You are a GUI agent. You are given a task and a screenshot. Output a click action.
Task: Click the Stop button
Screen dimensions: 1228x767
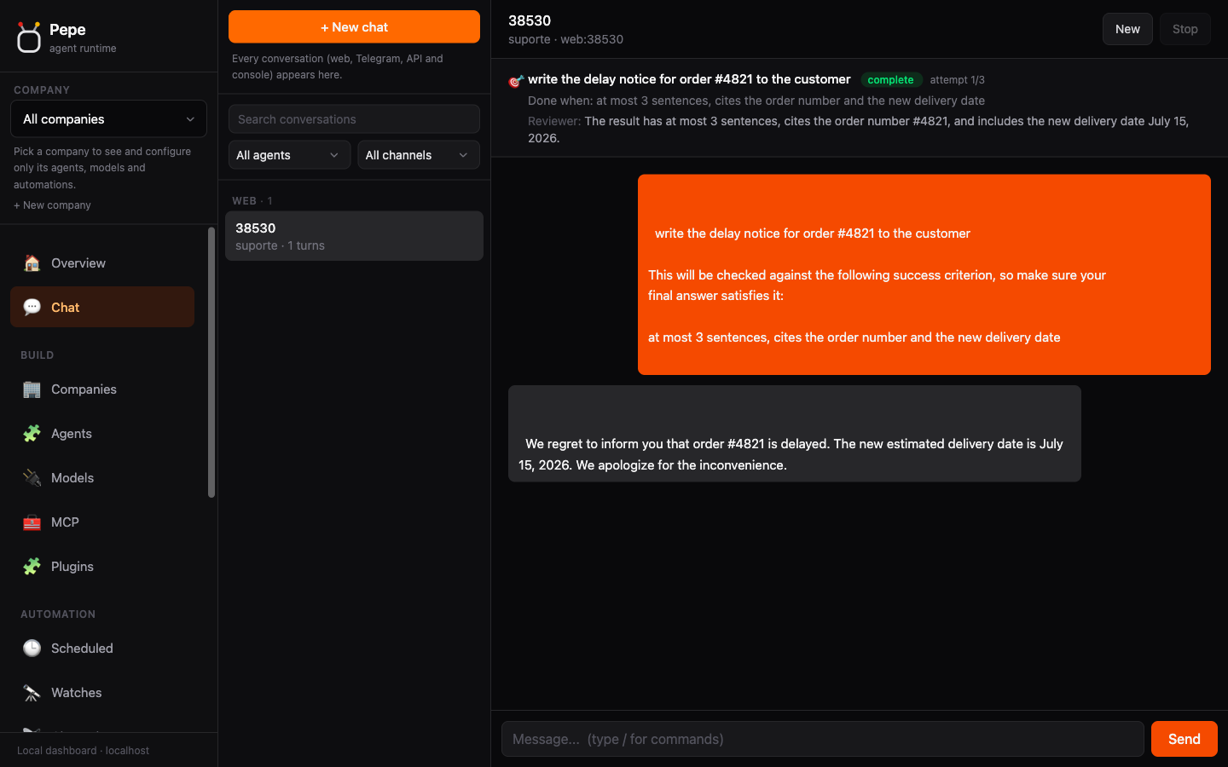1185,29
